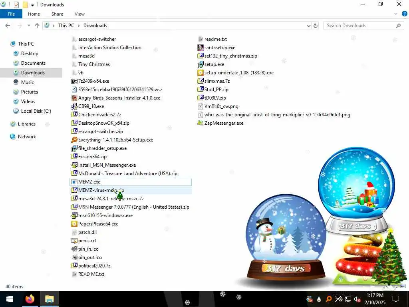This screenshot has width=409, height=307.
Task: Click This PC in address breadcrumb
Action: (66, 26)
